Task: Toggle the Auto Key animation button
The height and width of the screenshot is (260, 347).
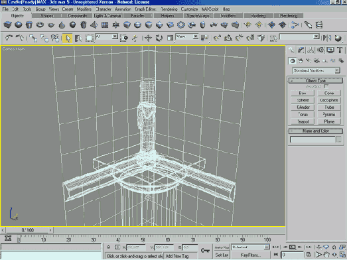Action: click(222, 247)
